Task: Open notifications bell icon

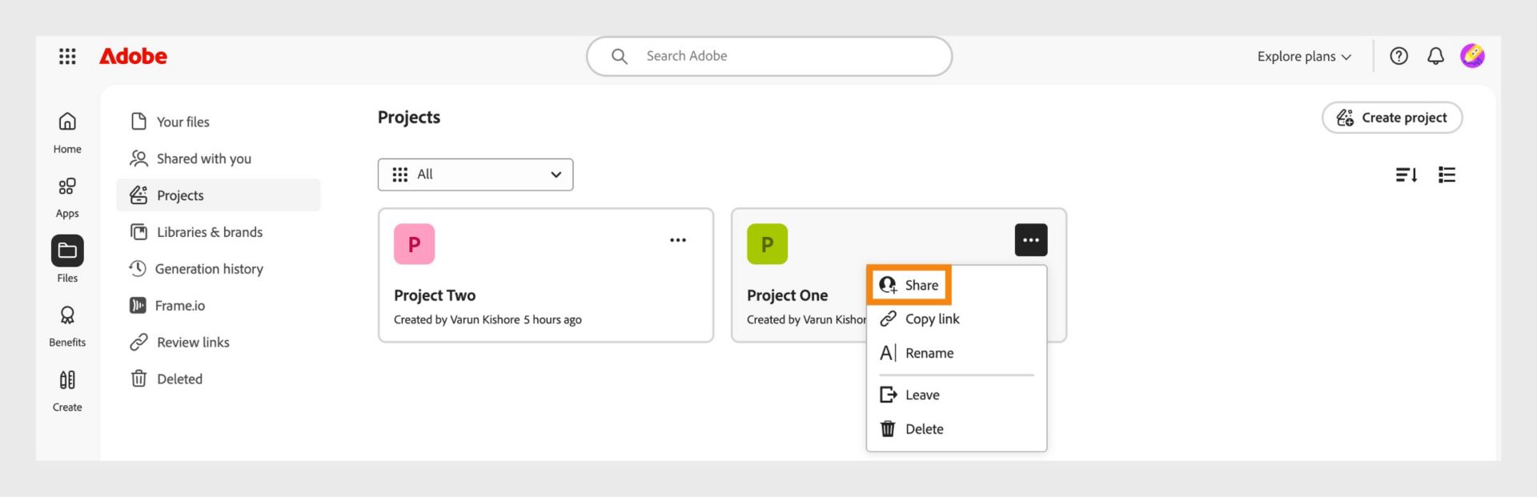Action: (1435, 56)
